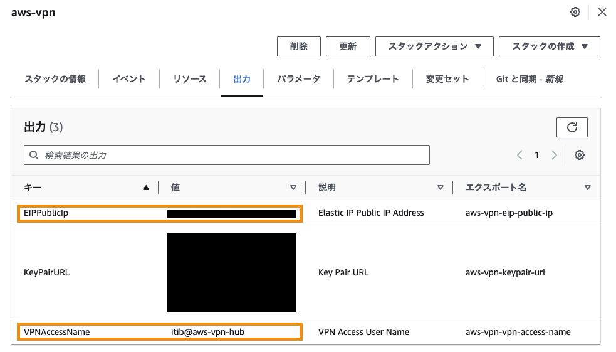Select the 出力 tab
Viewport: 616px width, 352px height.
[x=242, y=79]
